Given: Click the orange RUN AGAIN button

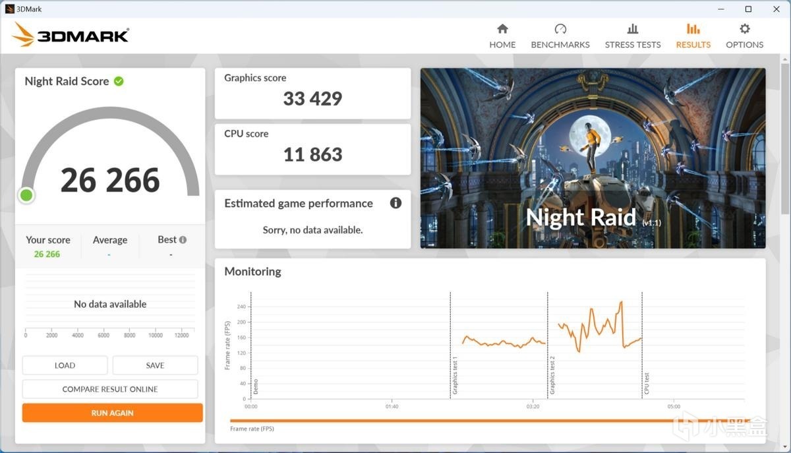Looking at the screenshot, I should (x=112, y=413).
